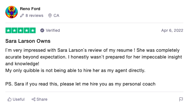
Task: Click the third green rating star
Action: point(21,30)
